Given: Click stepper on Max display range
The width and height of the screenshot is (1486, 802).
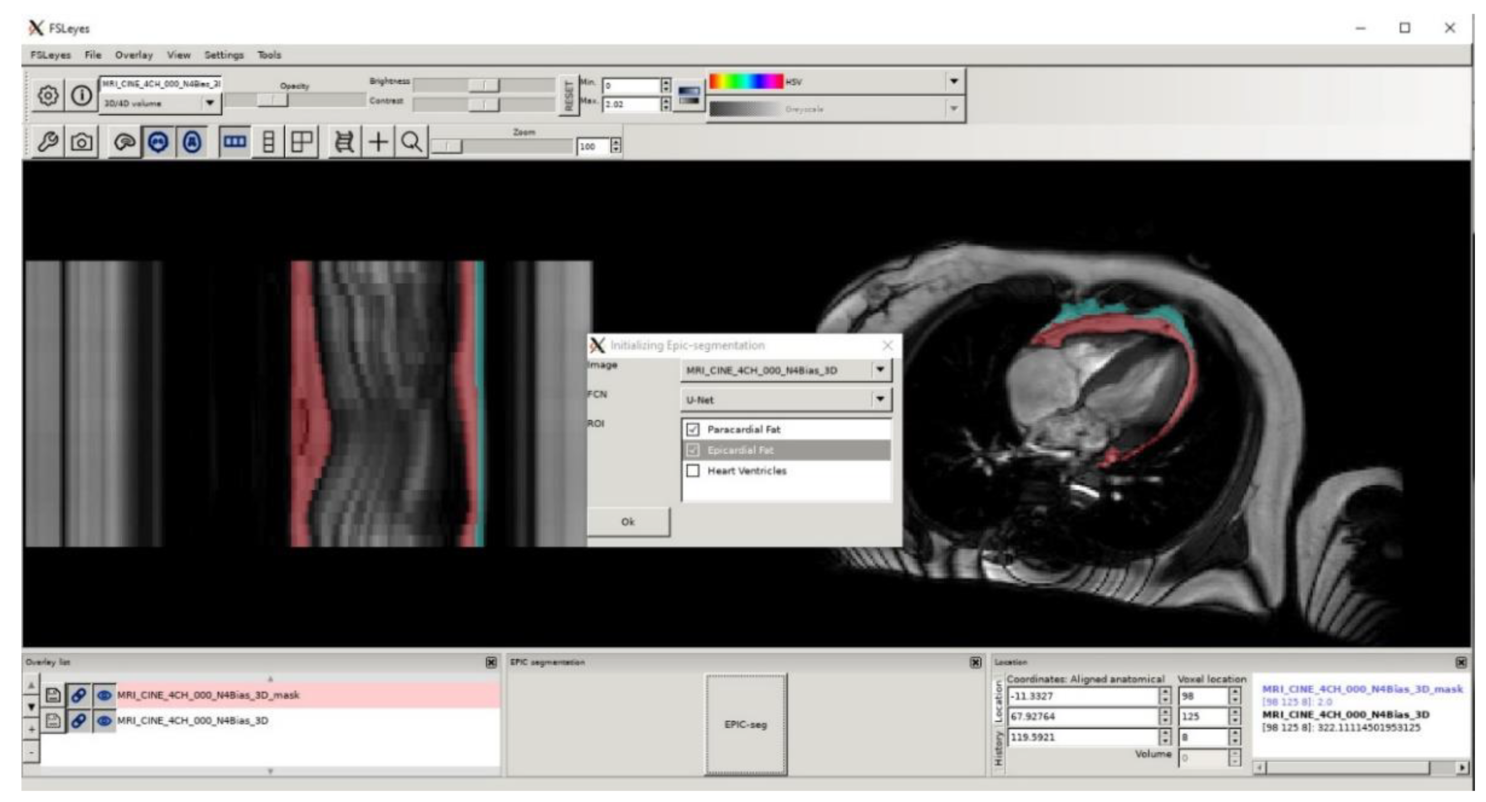Looking at the screenshot, I should pyautogui.click(x=666, y=104).
